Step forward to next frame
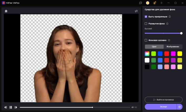This screenshot has height=112, width=186. point(16,107)
